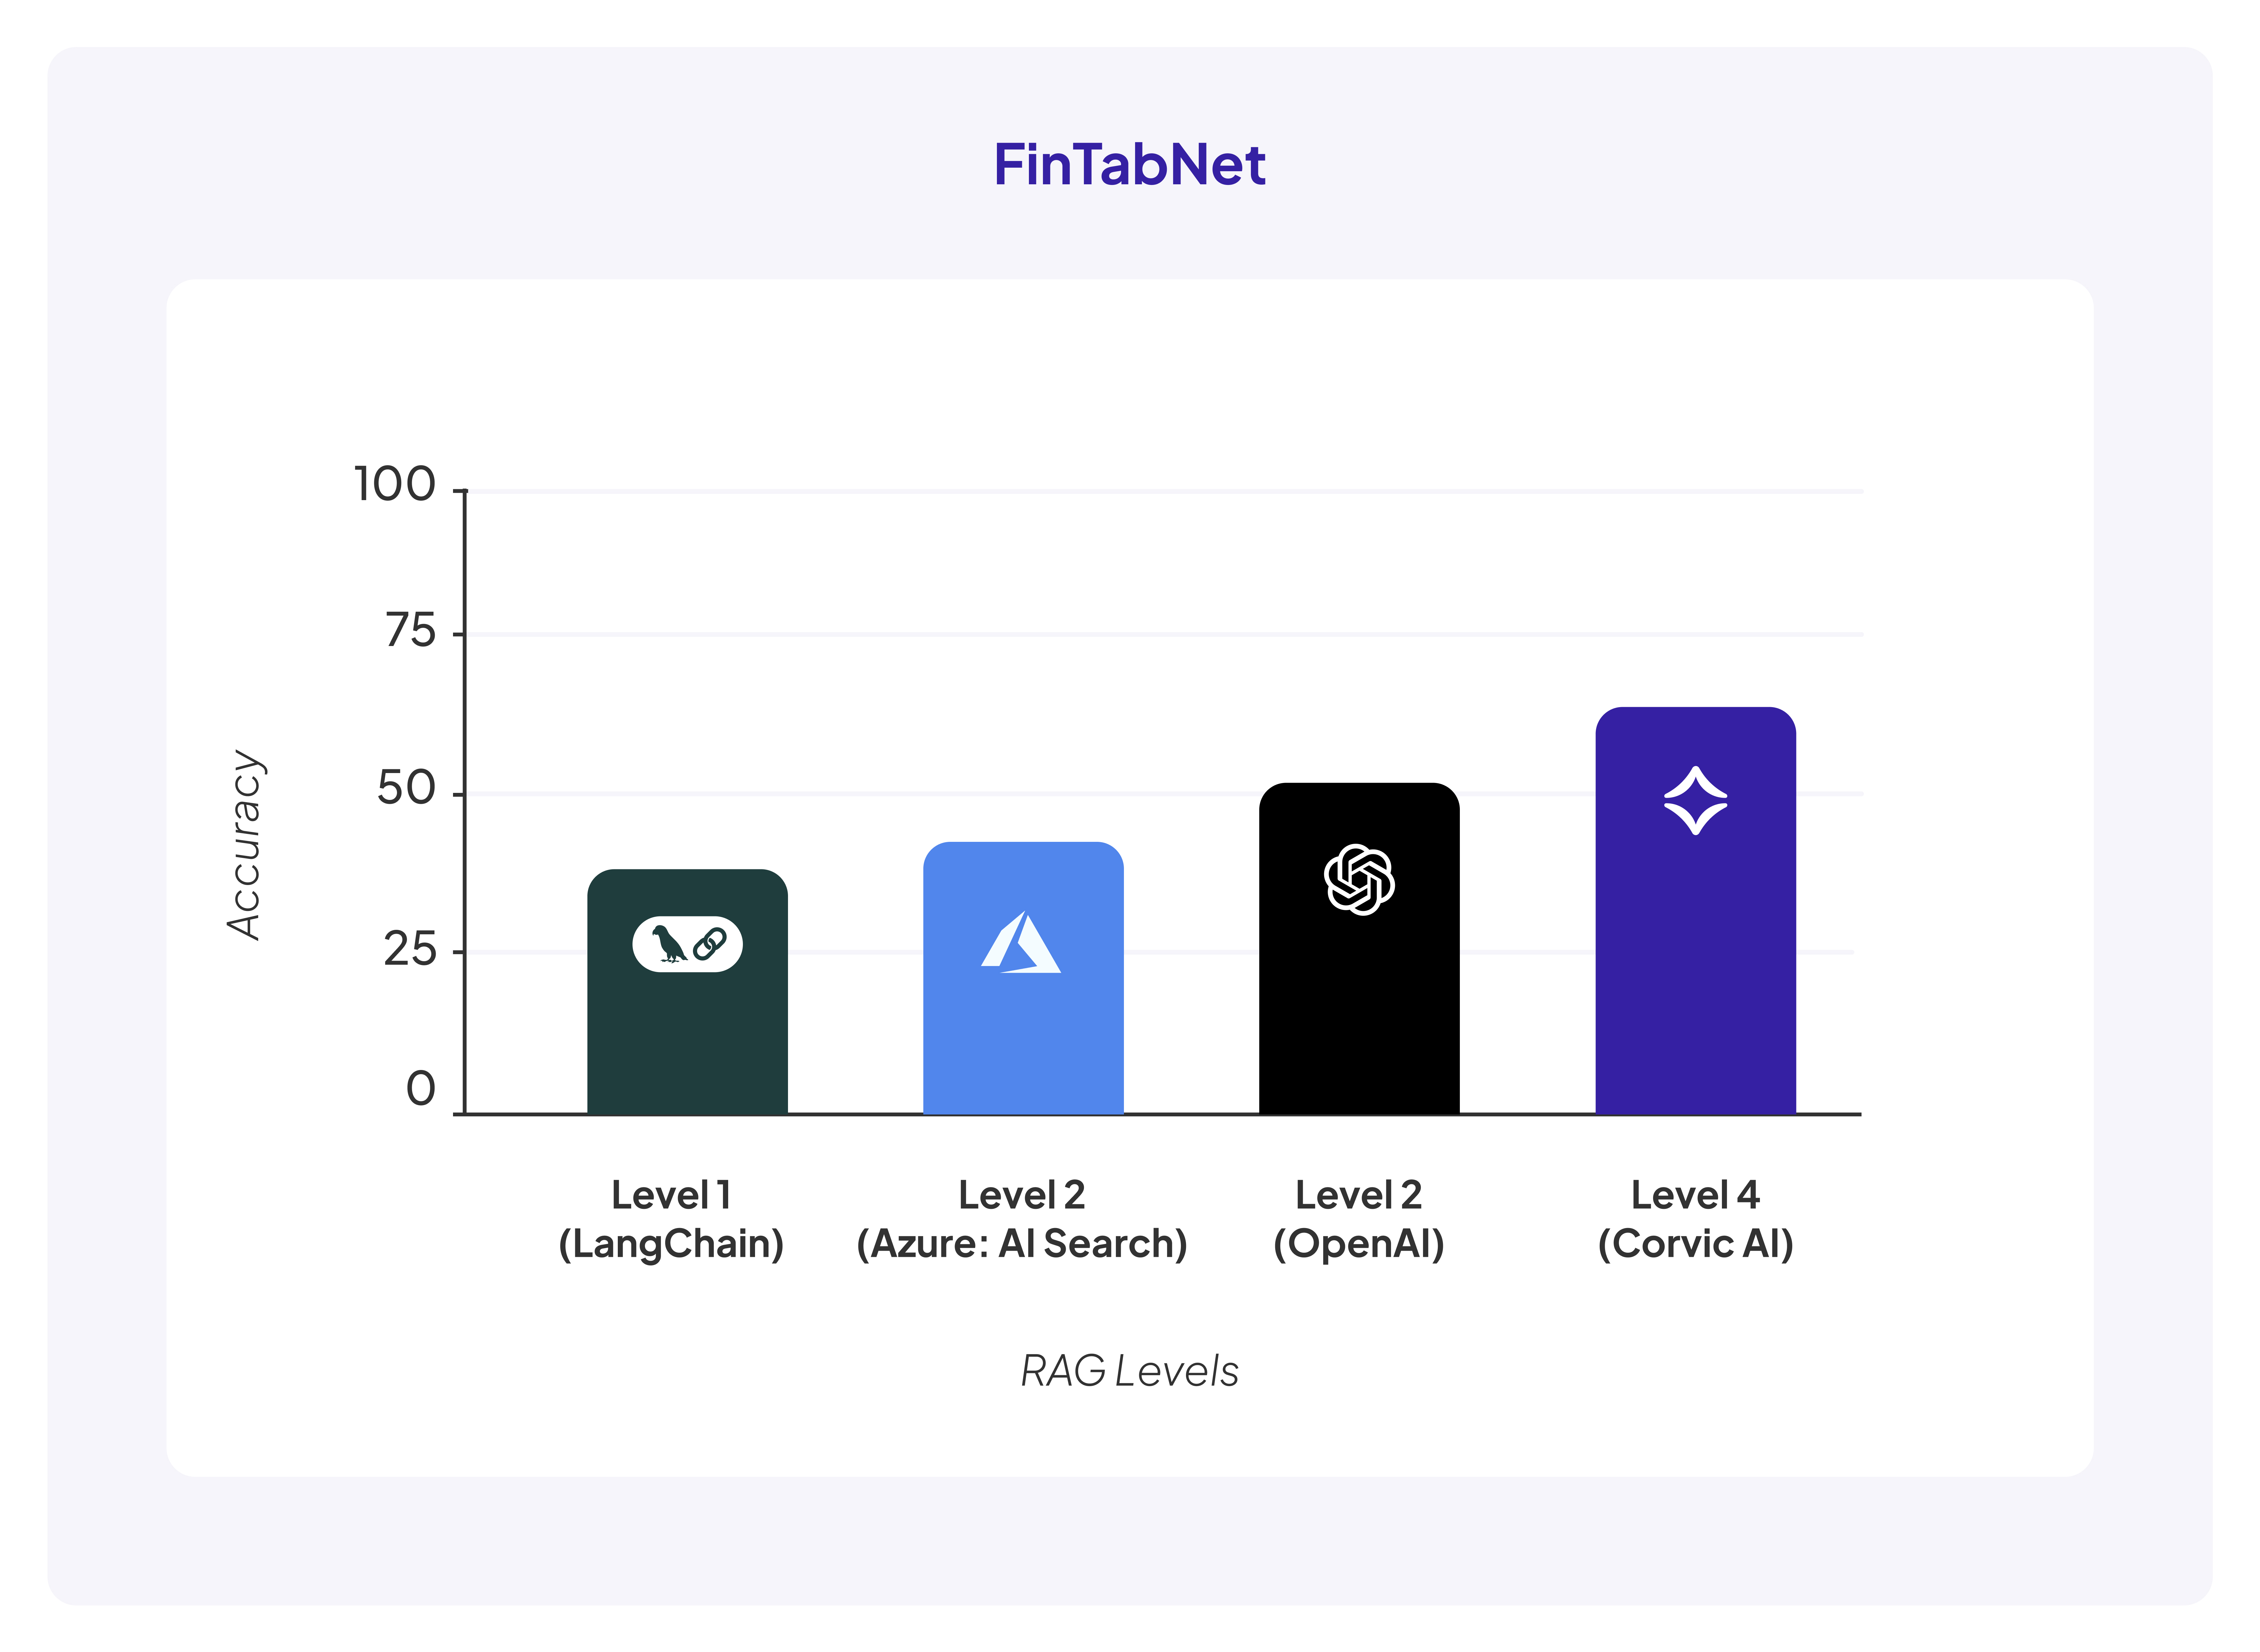The width and height of the screenshot is (2260, 1652).
Task: Select the black OpenAI bar
Action: pyautogui.click(x=1359, y=1010)
